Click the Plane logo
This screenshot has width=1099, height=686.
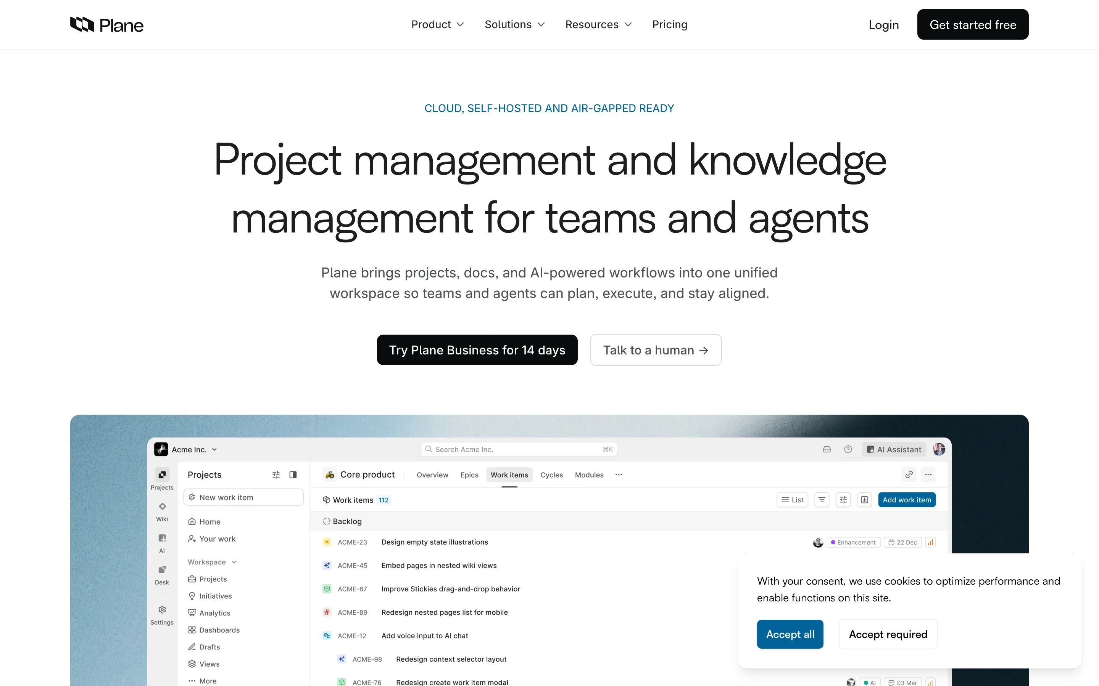pyautogui.click(x=107, y=24)
